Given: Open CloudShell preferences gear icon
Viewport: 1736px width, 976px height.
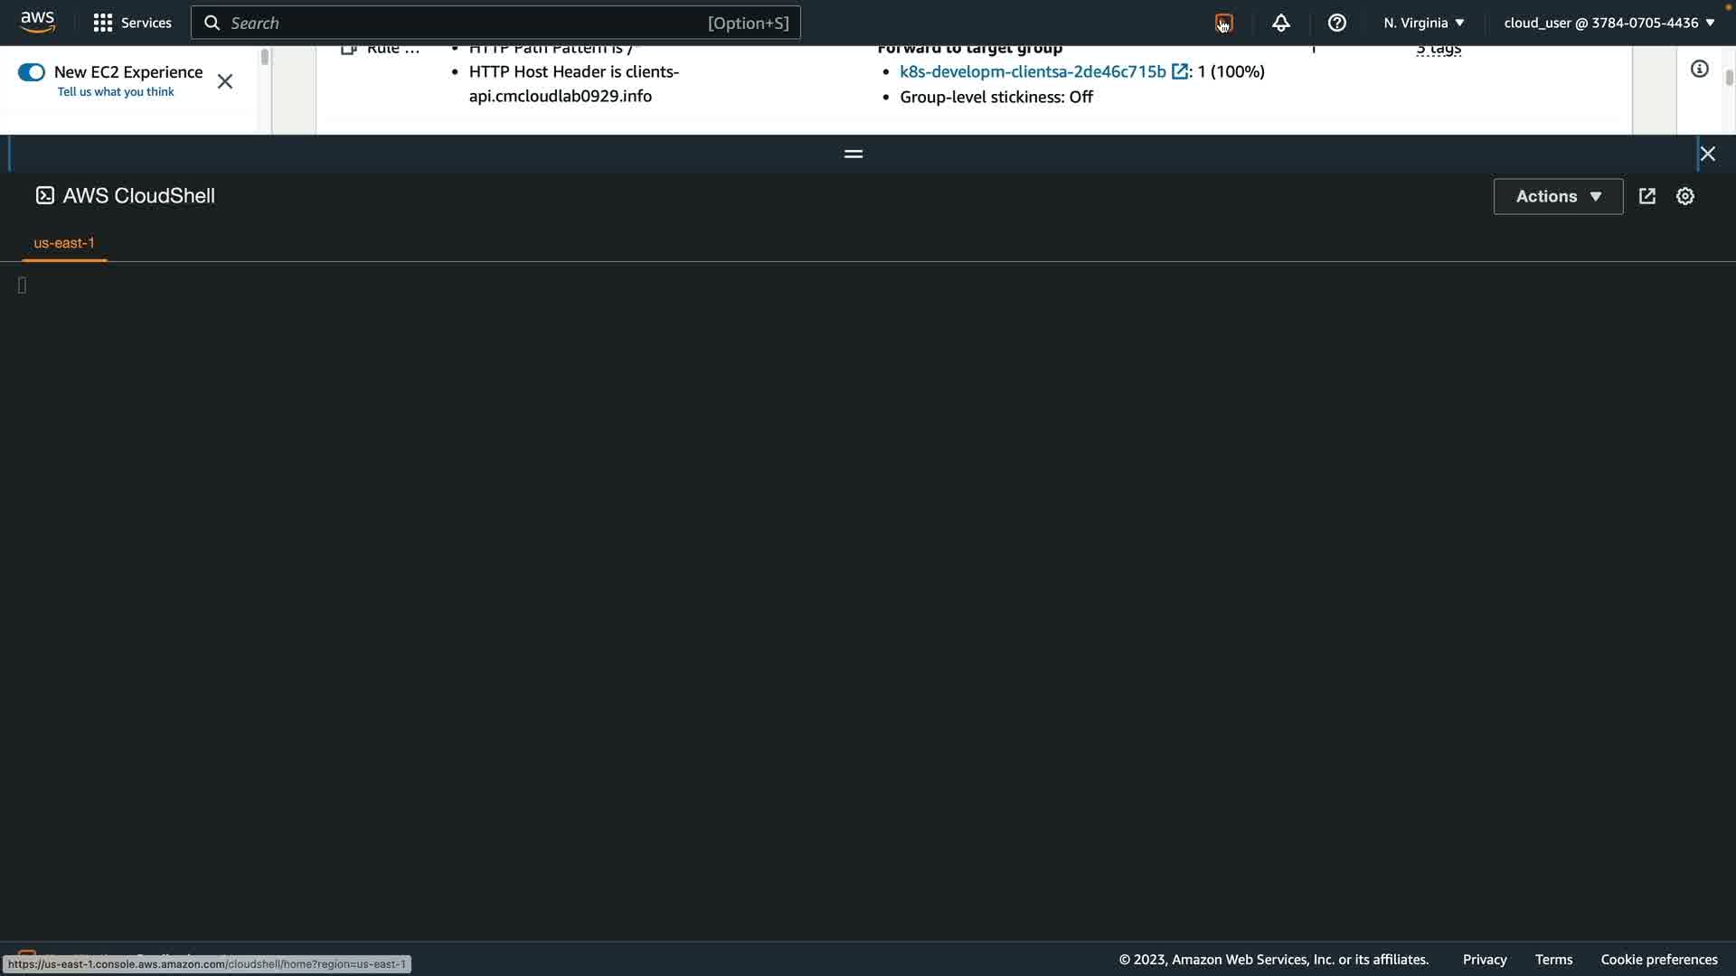Looking at the screenshot, I should [1684, 196].
